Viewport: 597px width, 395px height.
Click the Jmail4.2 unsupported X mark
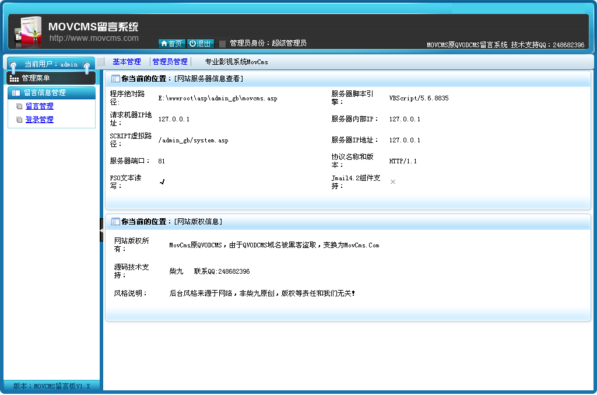pyautogui.click(x=393, y=182)
